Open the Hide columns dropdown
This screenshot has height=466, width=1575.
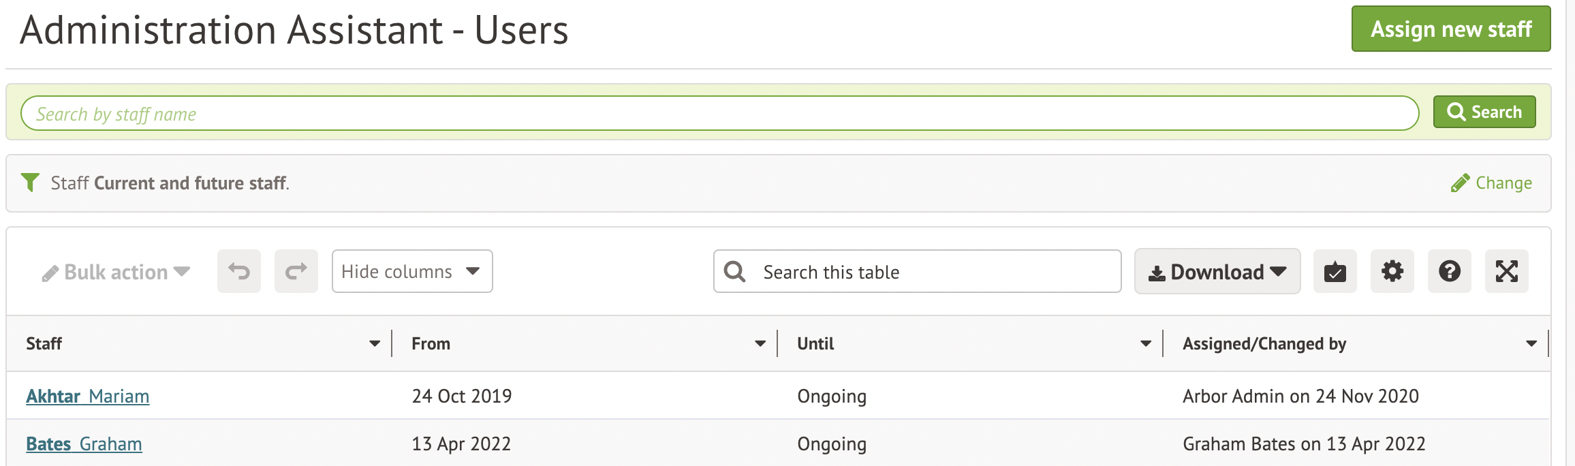(411, 271)
